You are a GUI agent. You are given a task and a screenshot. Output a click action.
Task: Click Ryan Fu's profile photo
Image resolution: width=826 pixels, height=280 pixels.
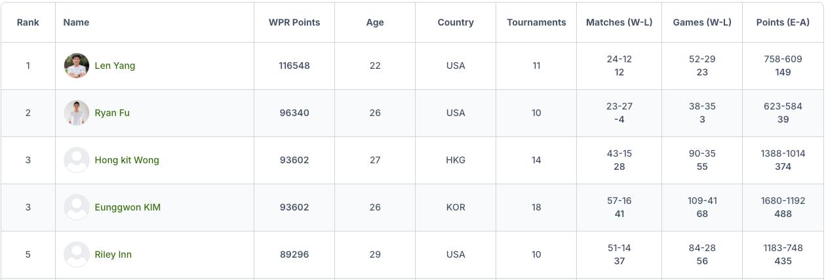coord(77,113)
